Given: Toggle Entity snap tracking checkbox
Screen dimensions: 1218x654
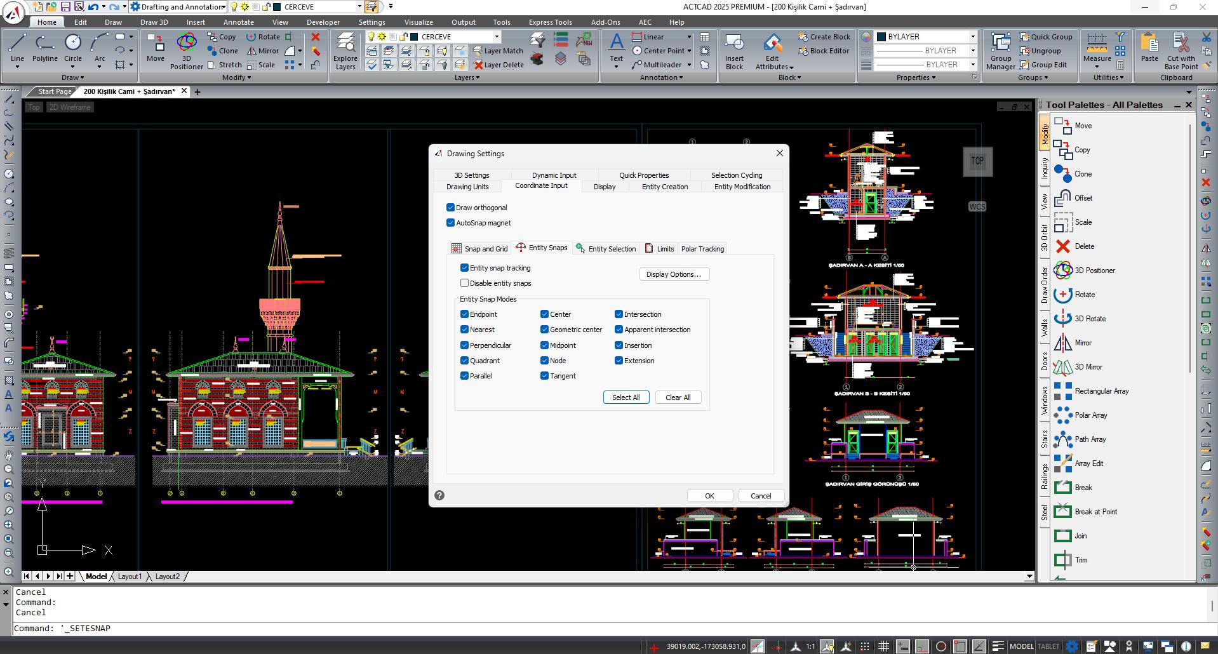Looking at the screenshot, I should click(x=464, y=268).
